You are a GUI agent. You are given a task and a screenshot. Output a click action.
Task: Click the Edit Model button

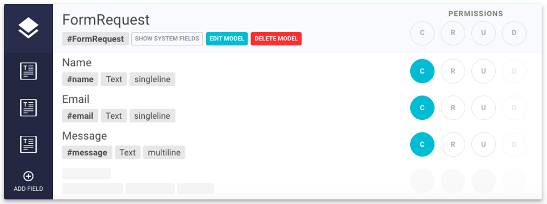pyautogui.click(x=226, y=39)
